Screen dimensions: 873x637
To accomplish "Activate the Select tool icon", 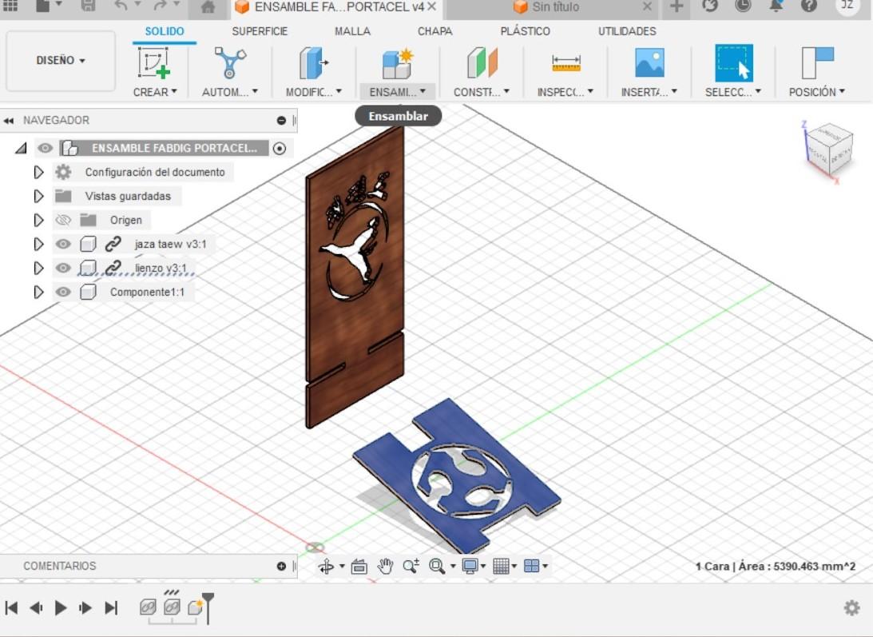I will [x=733, y=63].
